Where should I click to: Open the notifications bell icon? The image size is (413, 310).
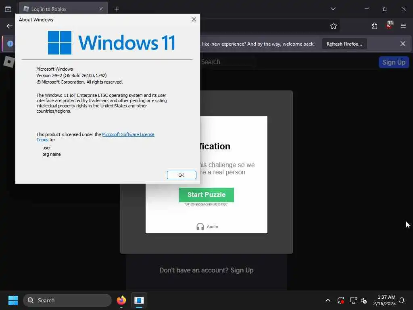402,300
